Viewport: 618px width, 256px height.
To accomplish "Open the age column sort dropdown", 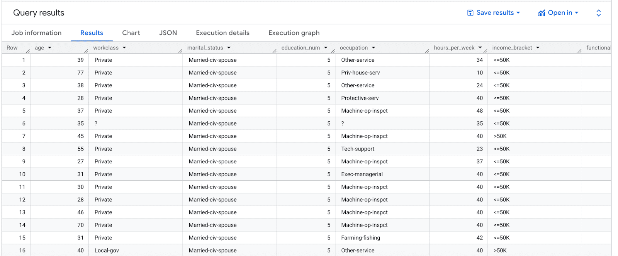I will tap(50, 48).
